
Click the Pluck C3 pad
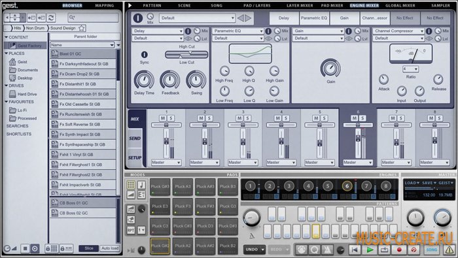[160, 226]
